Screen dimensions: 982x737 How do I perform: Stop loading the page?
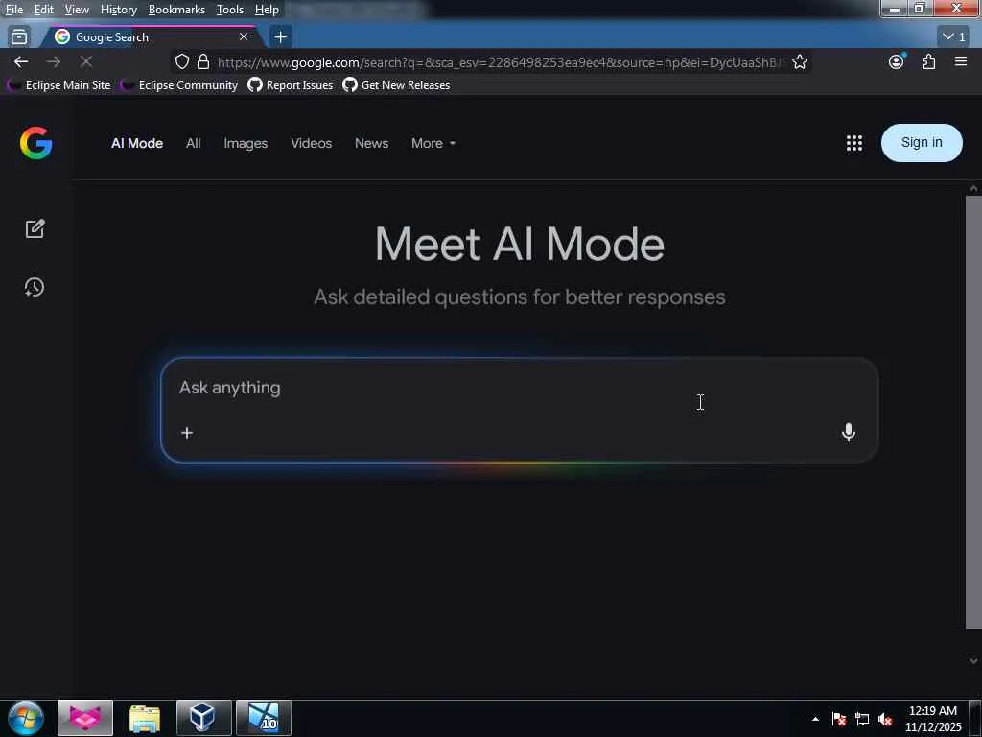(85, 62)
